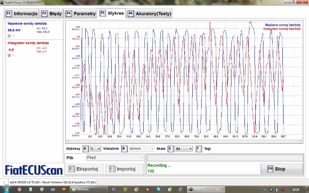Uncheck the Napiecie sondy lambda checkbox
Image resolution: width=309 pixels, height=193 pixels.
point(10,36)
